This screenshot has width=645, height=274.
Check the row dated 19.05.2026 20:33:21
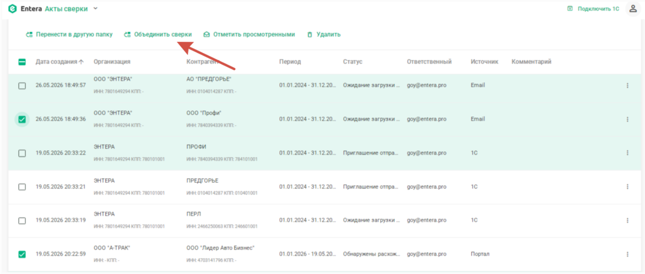(x=22, y=187)
